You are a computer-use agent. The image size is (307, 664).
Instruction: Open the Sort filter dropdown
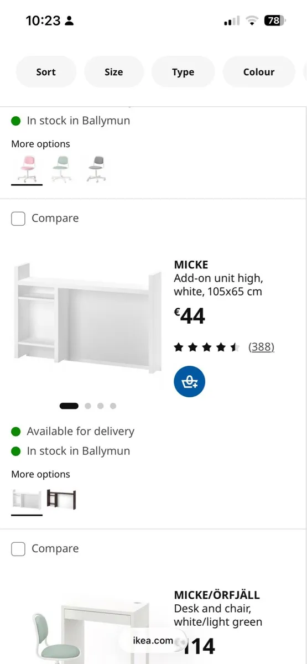[x=46, y=72]
